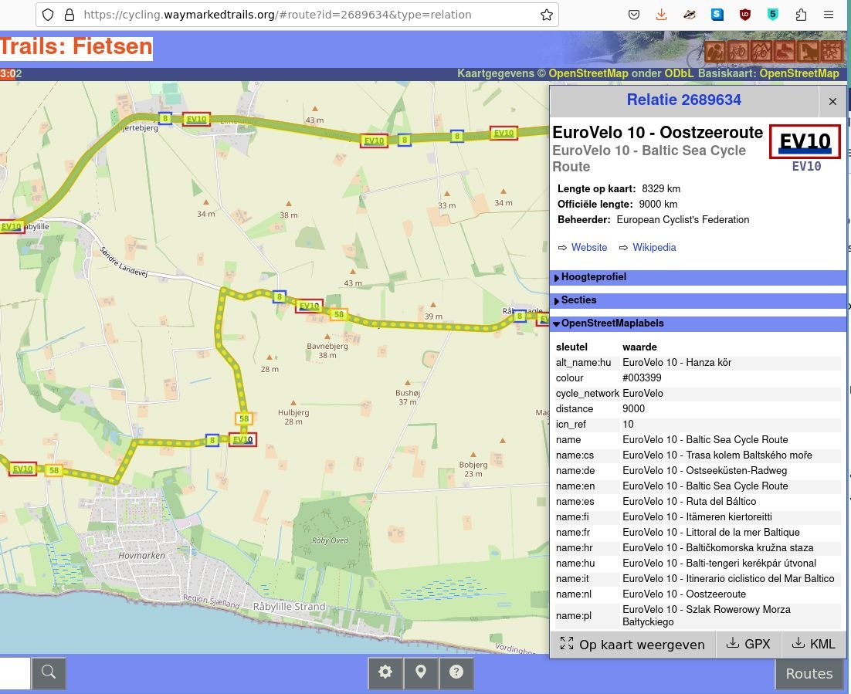
Task: Open the mountain bike routes map
Action: click(x=761, y=51)
